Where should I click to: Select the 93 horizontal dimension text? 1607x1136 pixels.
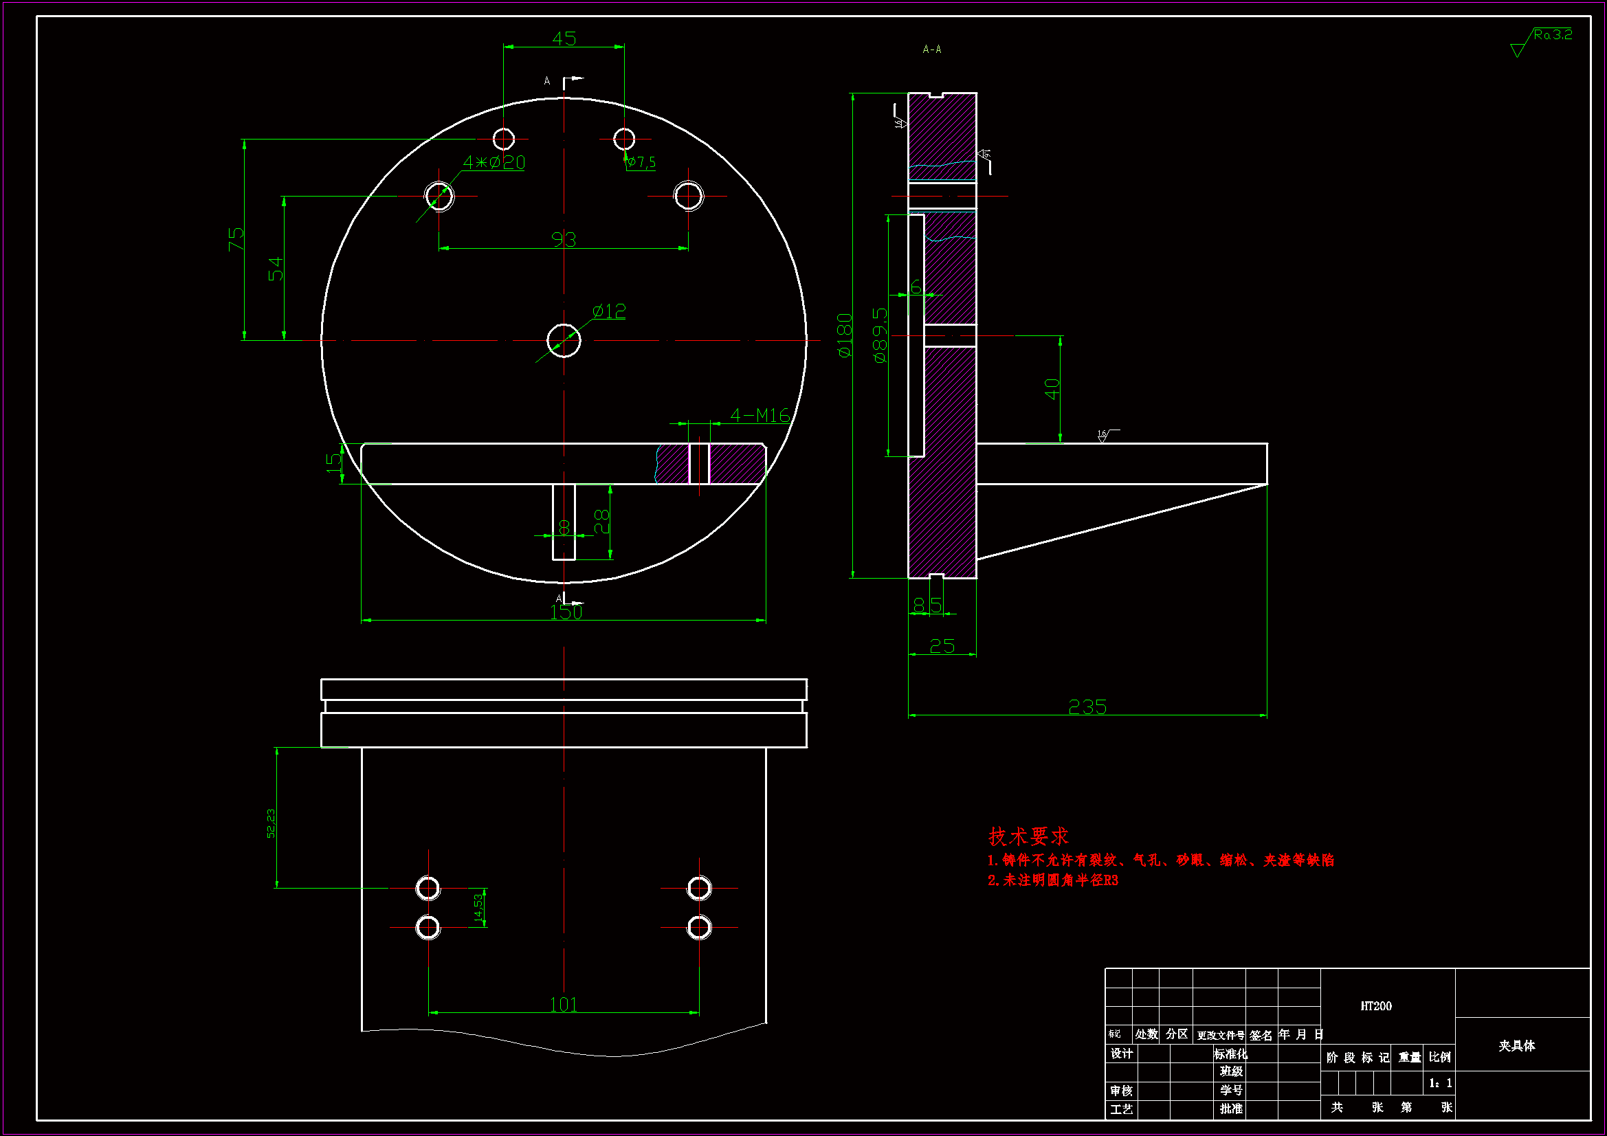click(x=564, y=240)
